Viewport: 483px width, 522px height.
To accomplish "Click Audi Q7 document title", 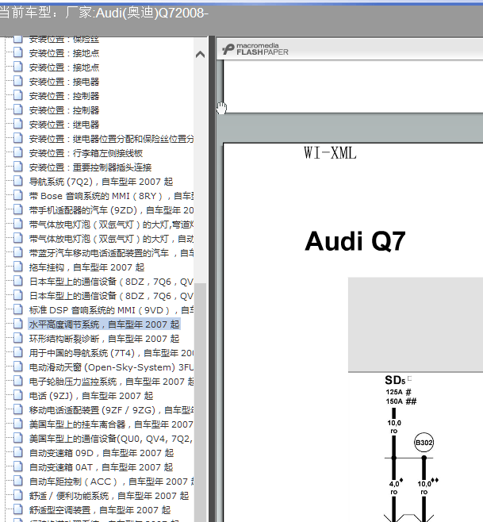I will point(355,241).
